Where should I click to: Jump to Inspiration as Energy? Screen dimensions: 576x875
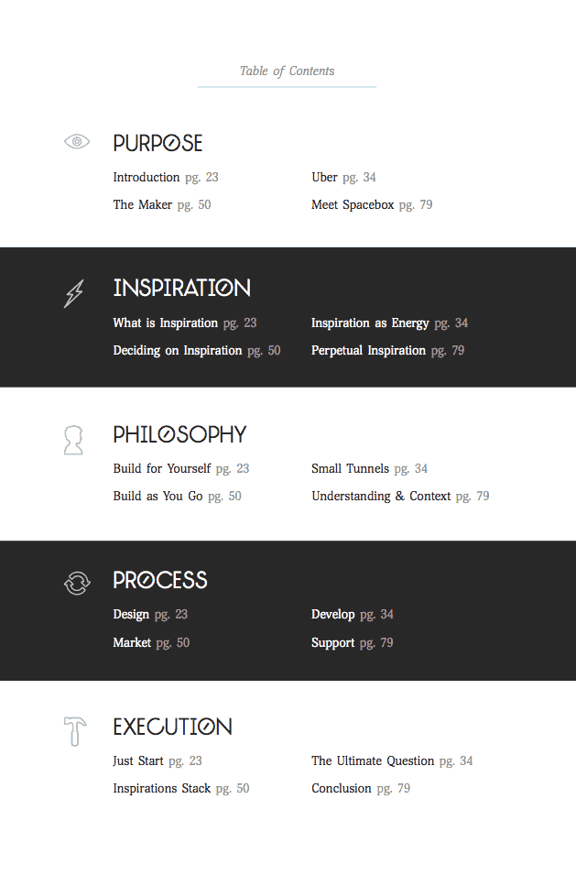pyautogui.click(x=370, y=323)
